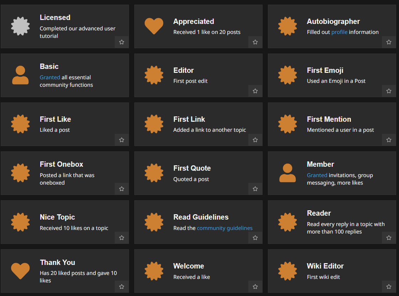The image size is (399, 296).
Task: Open the First Mention badge title
Action: click(x=329, y=119)
